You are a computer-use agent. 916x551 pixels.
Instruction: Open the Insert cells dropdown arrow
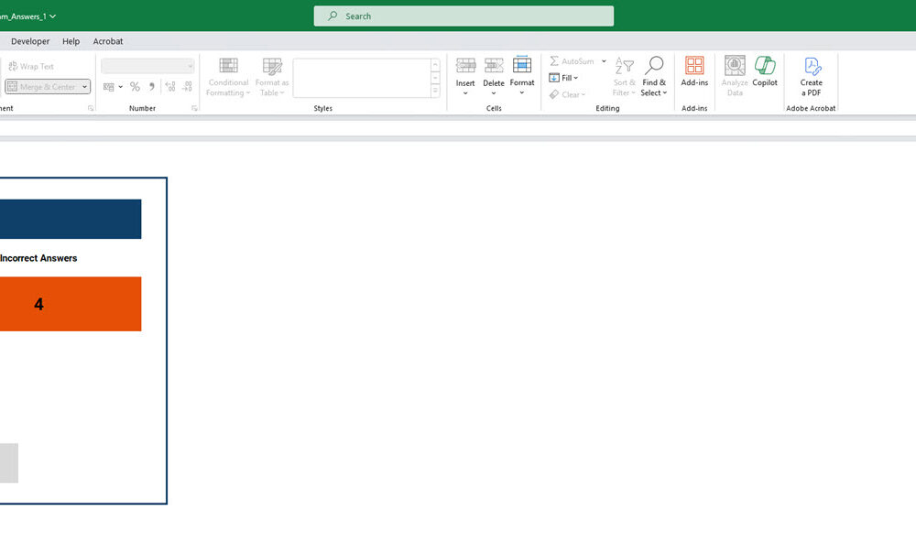(465, 93)
